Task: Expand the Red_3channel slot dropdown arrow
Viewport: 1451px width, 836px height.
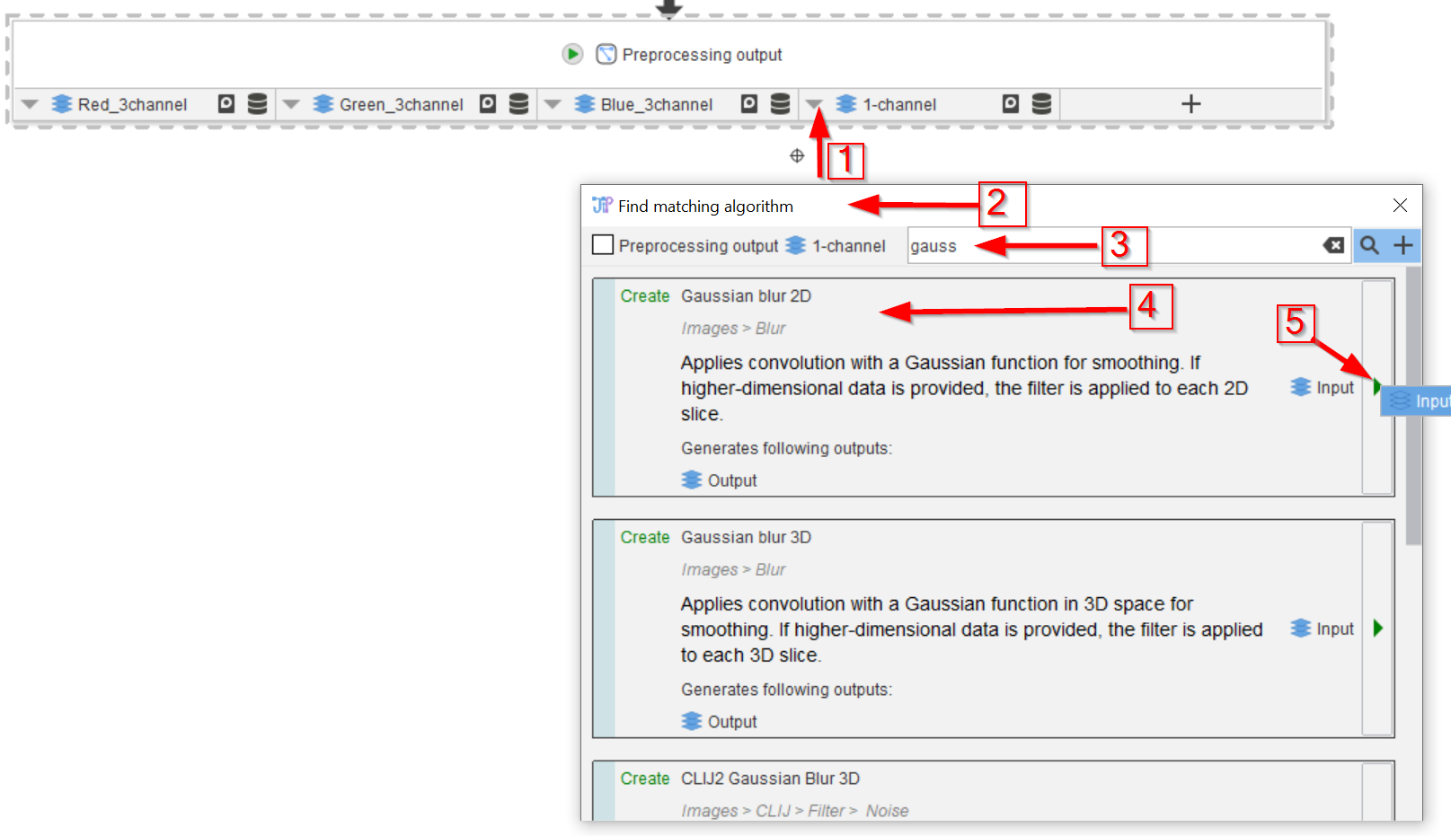Action: tap(30, 104)
